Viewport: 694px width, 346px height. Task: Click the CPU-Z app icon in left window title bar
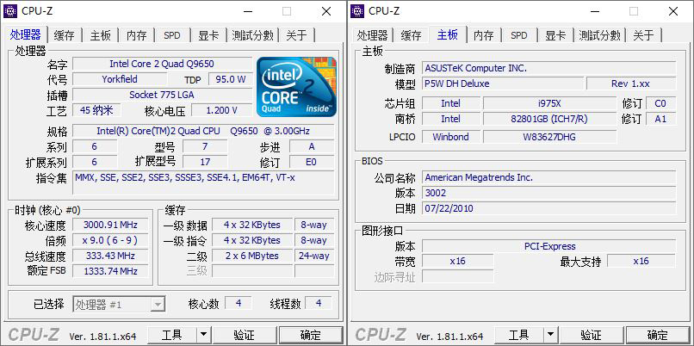click(10, 11)
